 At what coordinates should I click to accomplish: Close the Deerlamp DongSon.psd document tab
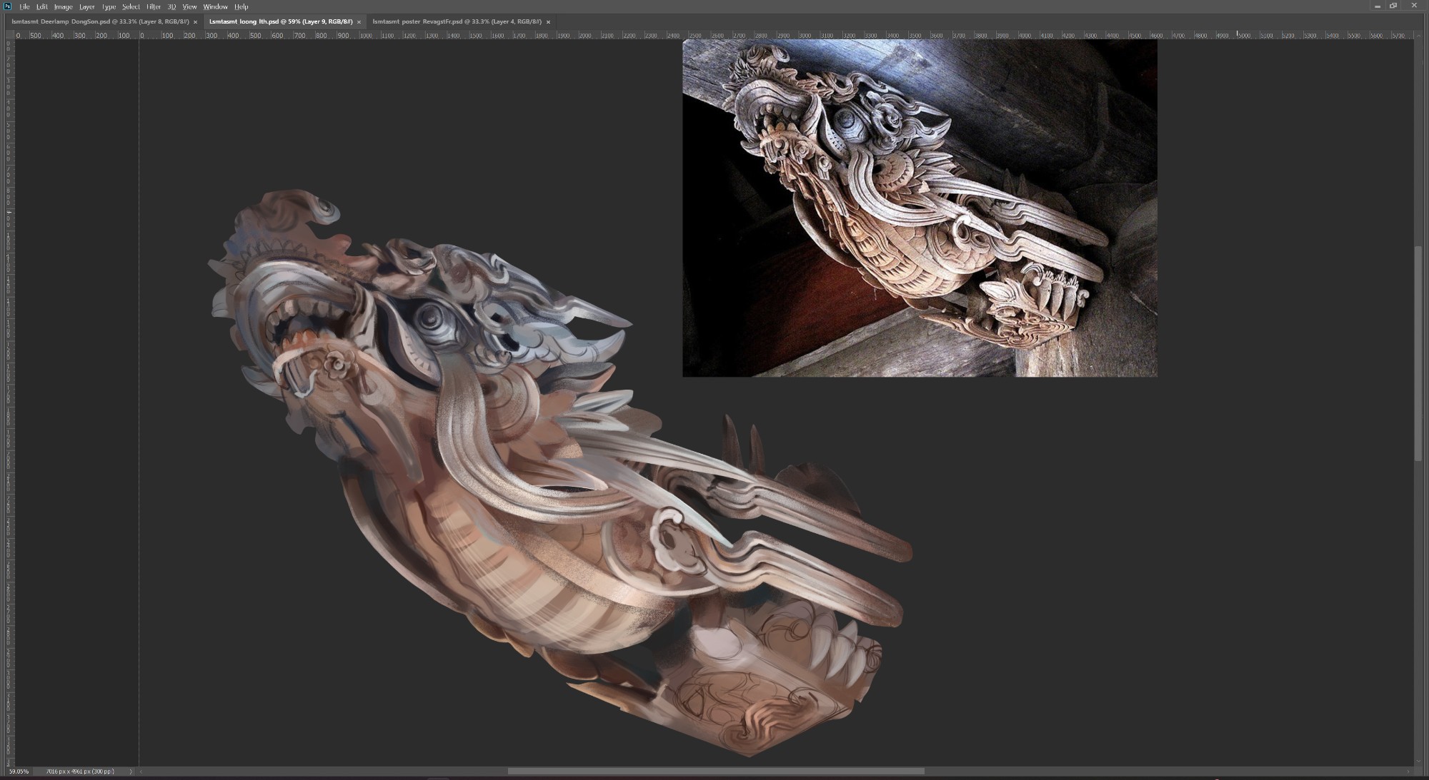195,22
